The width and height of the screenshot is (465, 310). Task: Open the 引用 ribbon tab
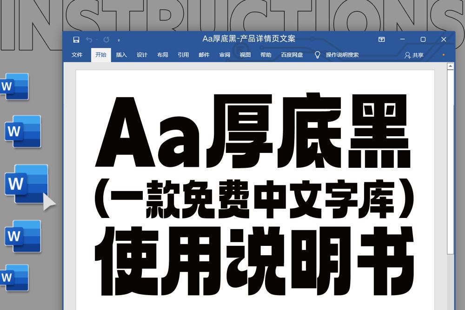(183, 54)
